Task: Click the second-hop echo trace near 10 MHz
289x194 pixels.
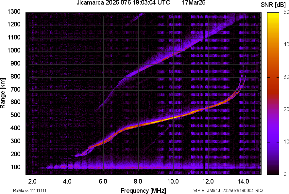Action: coord(173,54)
